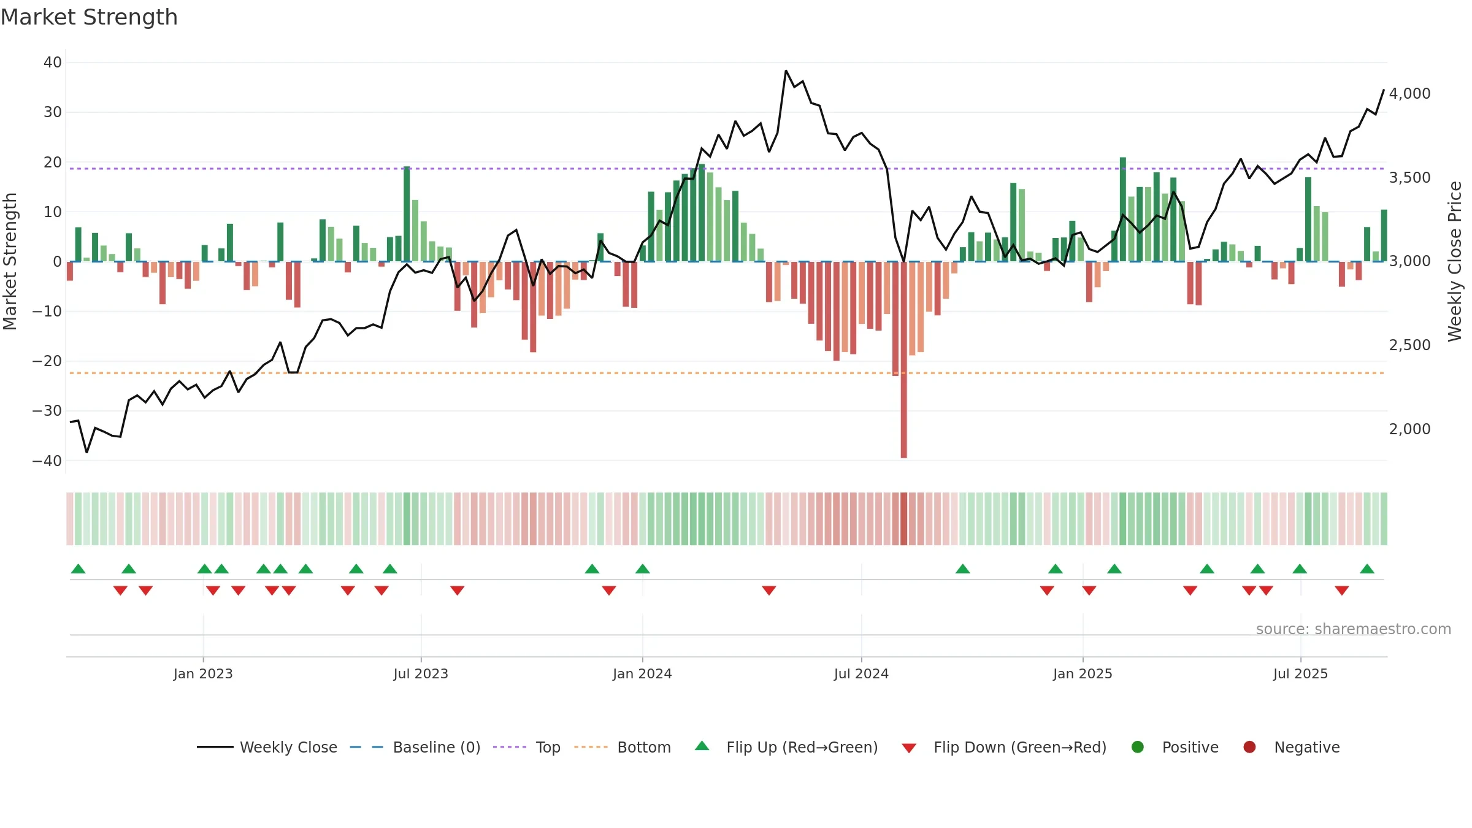Viewport: 1472px width, 828px height.
Task: Click the 3,000 price axis label
Action: pyautogui.click(x=1409, y=261)
